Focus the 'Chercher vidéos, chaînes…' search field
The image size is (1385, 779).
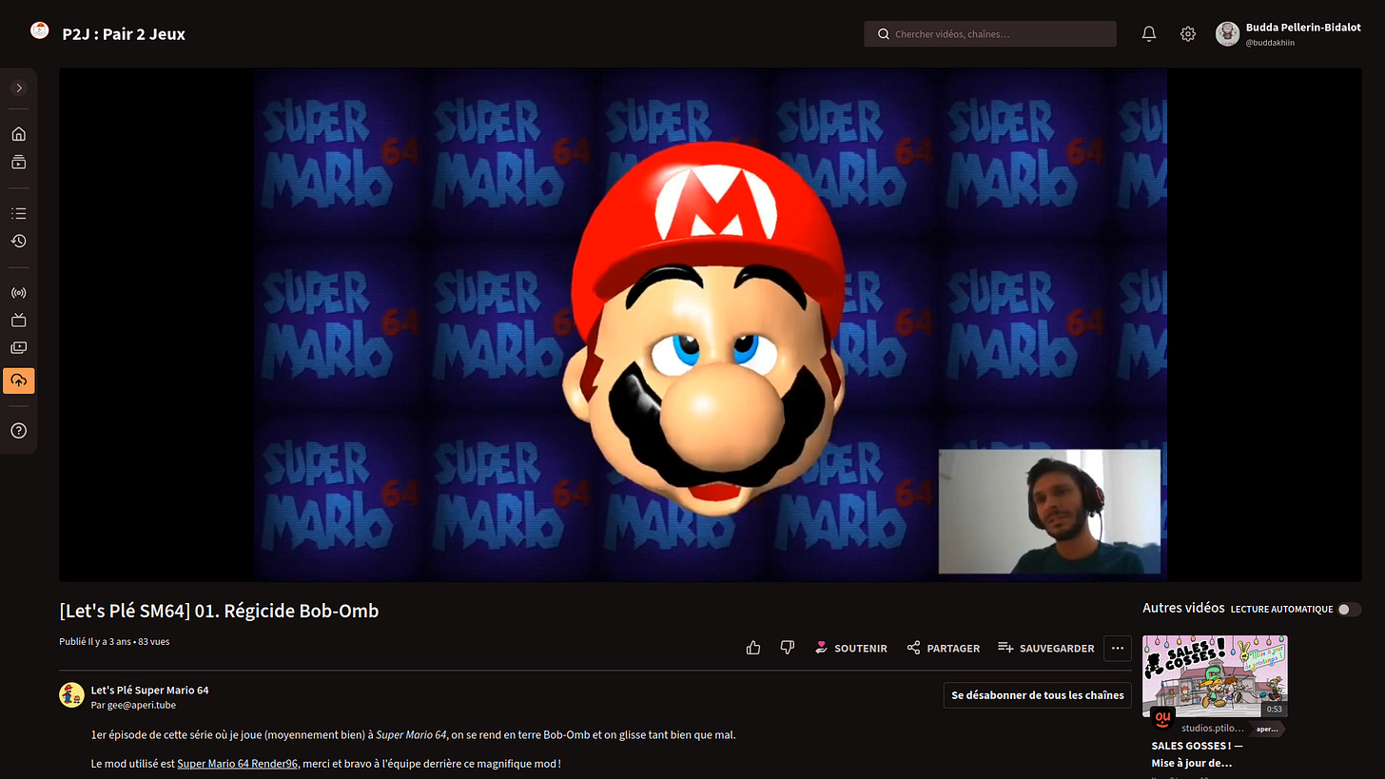[x=990, y=34]
